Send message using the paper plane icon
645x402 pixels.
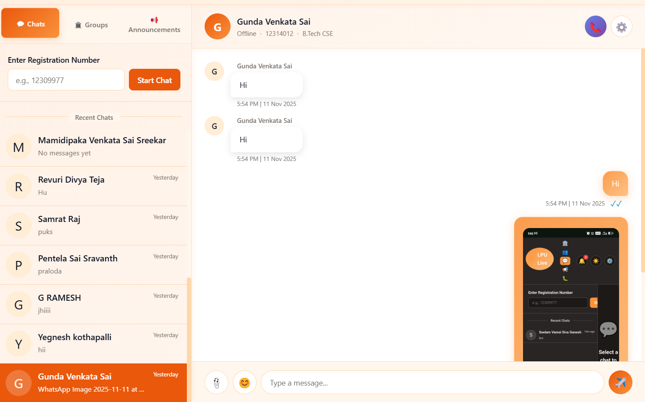pyautogui.click(x=620, y=382)
